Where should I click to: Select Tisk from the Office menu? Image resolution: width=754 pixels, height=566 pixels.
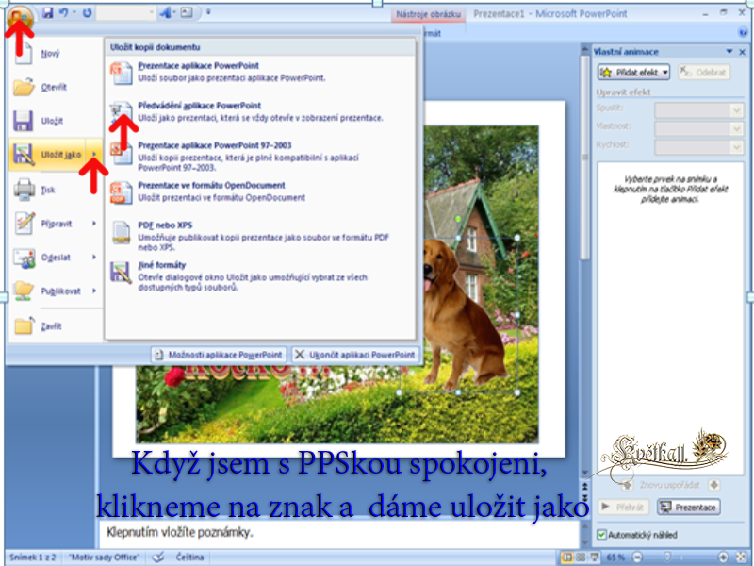[56, 190]
